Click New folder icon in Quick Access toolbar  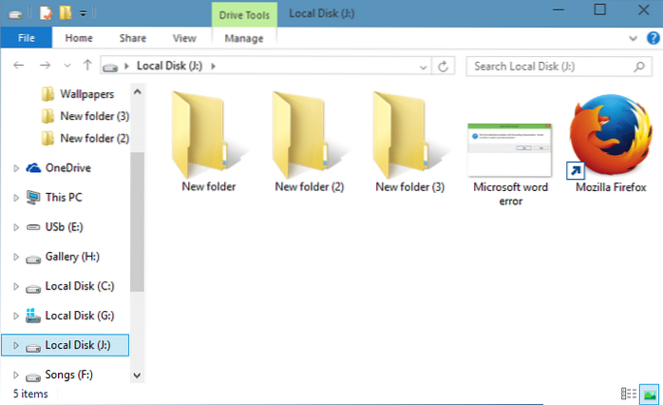click(x=65, y=13)
